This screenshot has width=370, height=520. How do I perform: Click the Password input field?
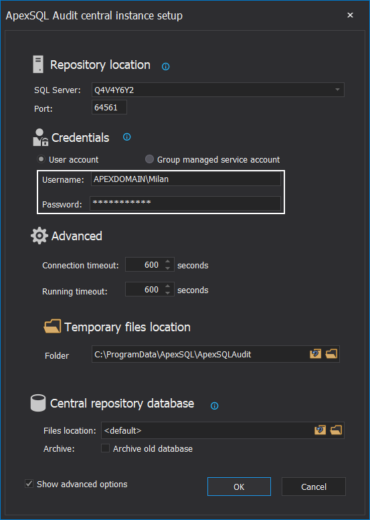click(x=185, y=203)
